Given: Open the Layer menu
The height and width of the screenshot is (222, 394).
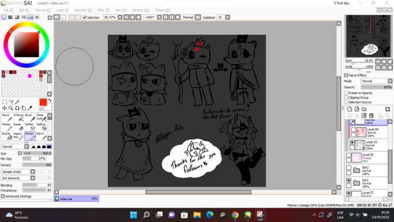Looking at the screenshot, I should [x=62, y=10].
